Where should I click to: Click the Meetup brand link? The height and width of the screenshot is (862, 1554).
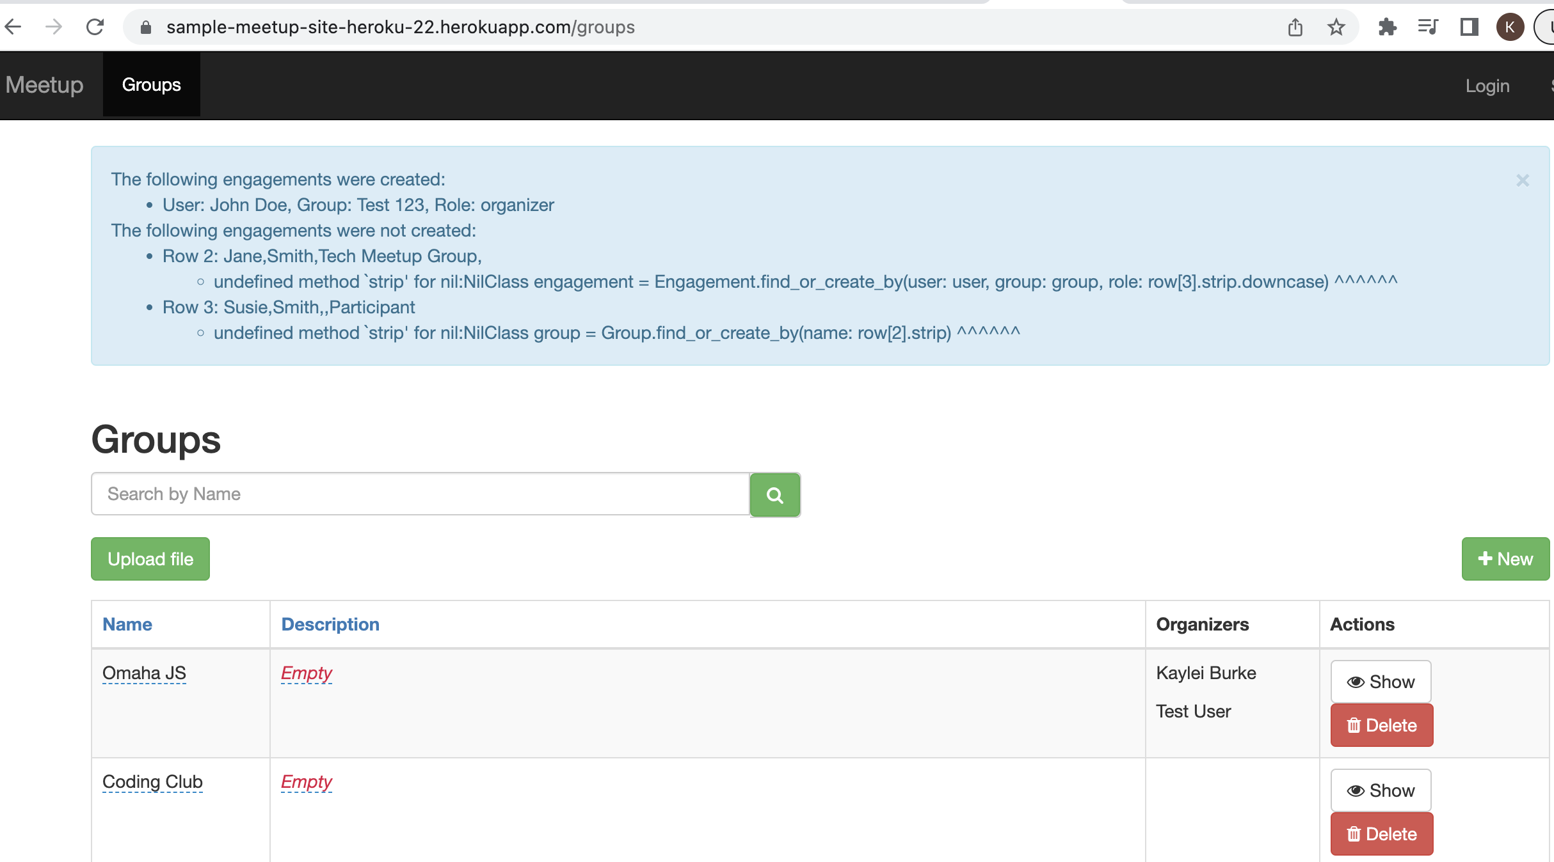click(x=44, y=84)
